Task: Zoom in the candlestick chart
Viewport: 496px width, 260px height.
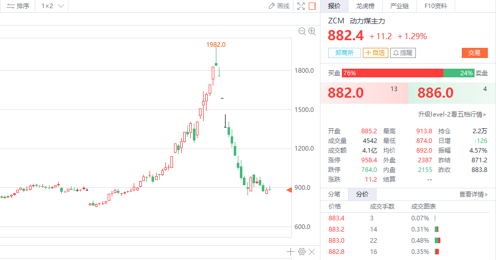Action: (x=312, y=32)
